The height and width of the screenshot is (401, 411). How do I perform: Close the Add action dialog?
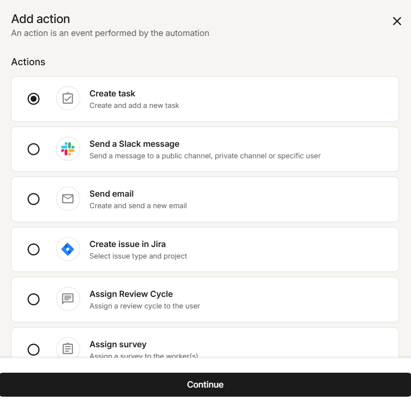[x=397, y=21]
